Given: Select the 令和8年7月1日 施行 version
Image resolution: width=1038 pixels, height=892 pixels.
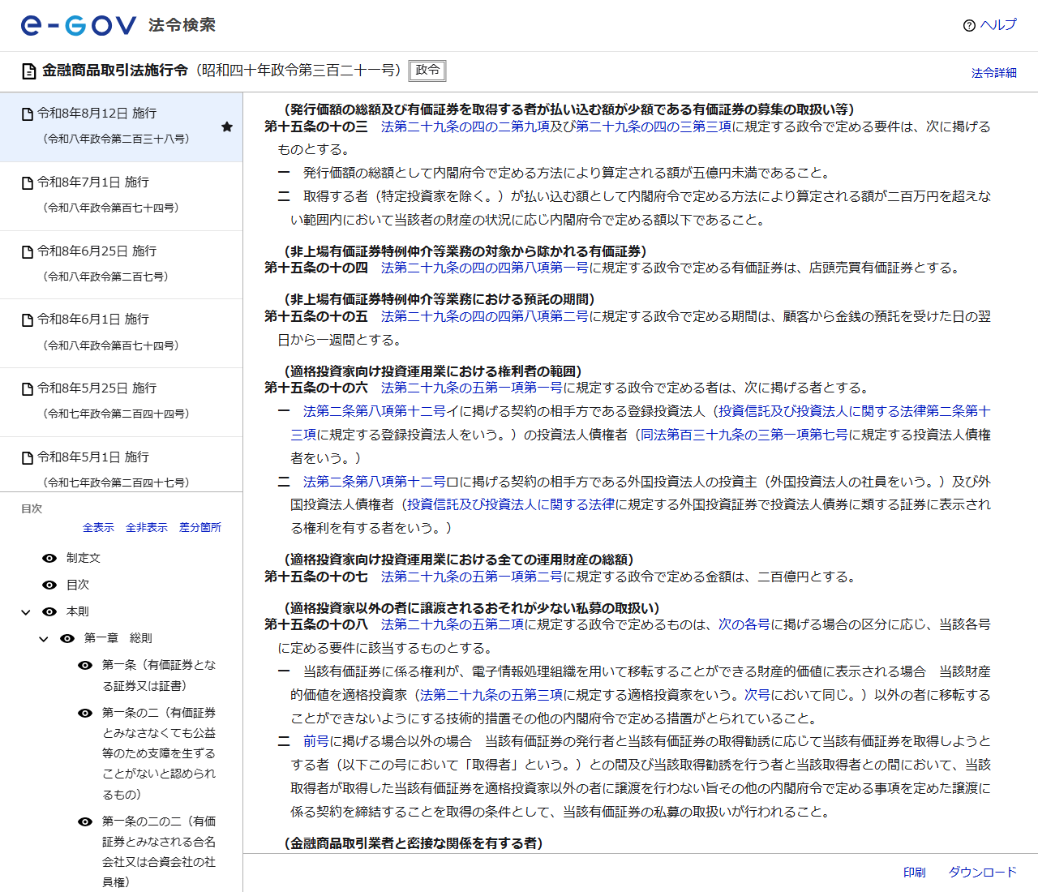Looking at the screenshot, I should (121, 196).
